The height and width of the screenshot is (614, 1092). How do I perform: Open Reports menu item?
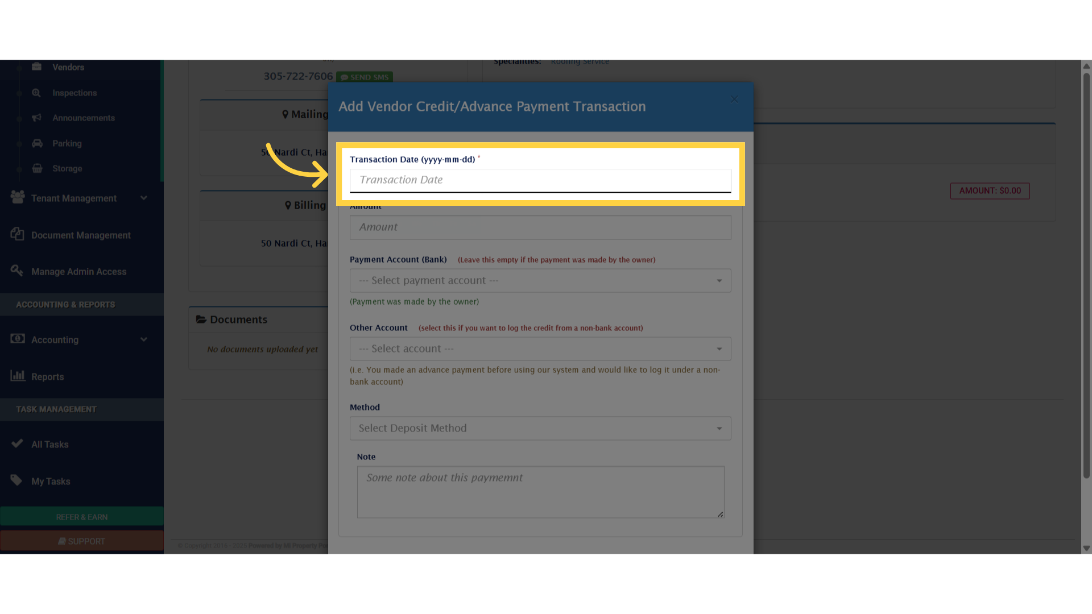click(48, 376)
